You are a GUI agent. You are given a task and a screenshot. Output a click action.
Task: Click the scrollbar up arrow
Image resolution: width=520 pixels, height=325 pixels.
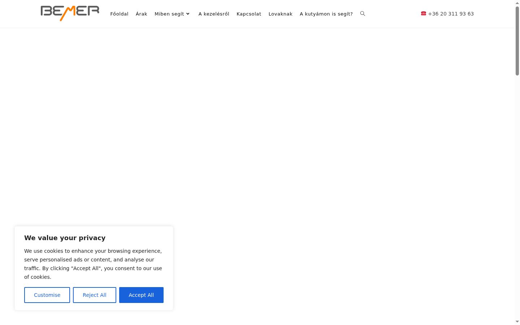[517, 3]
